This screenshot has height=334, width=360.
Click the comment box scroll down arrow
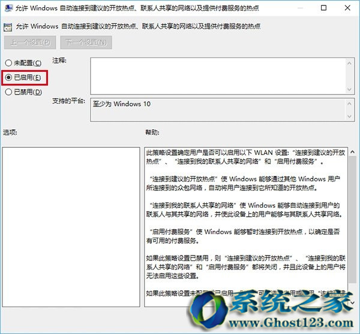pos(349,89)
